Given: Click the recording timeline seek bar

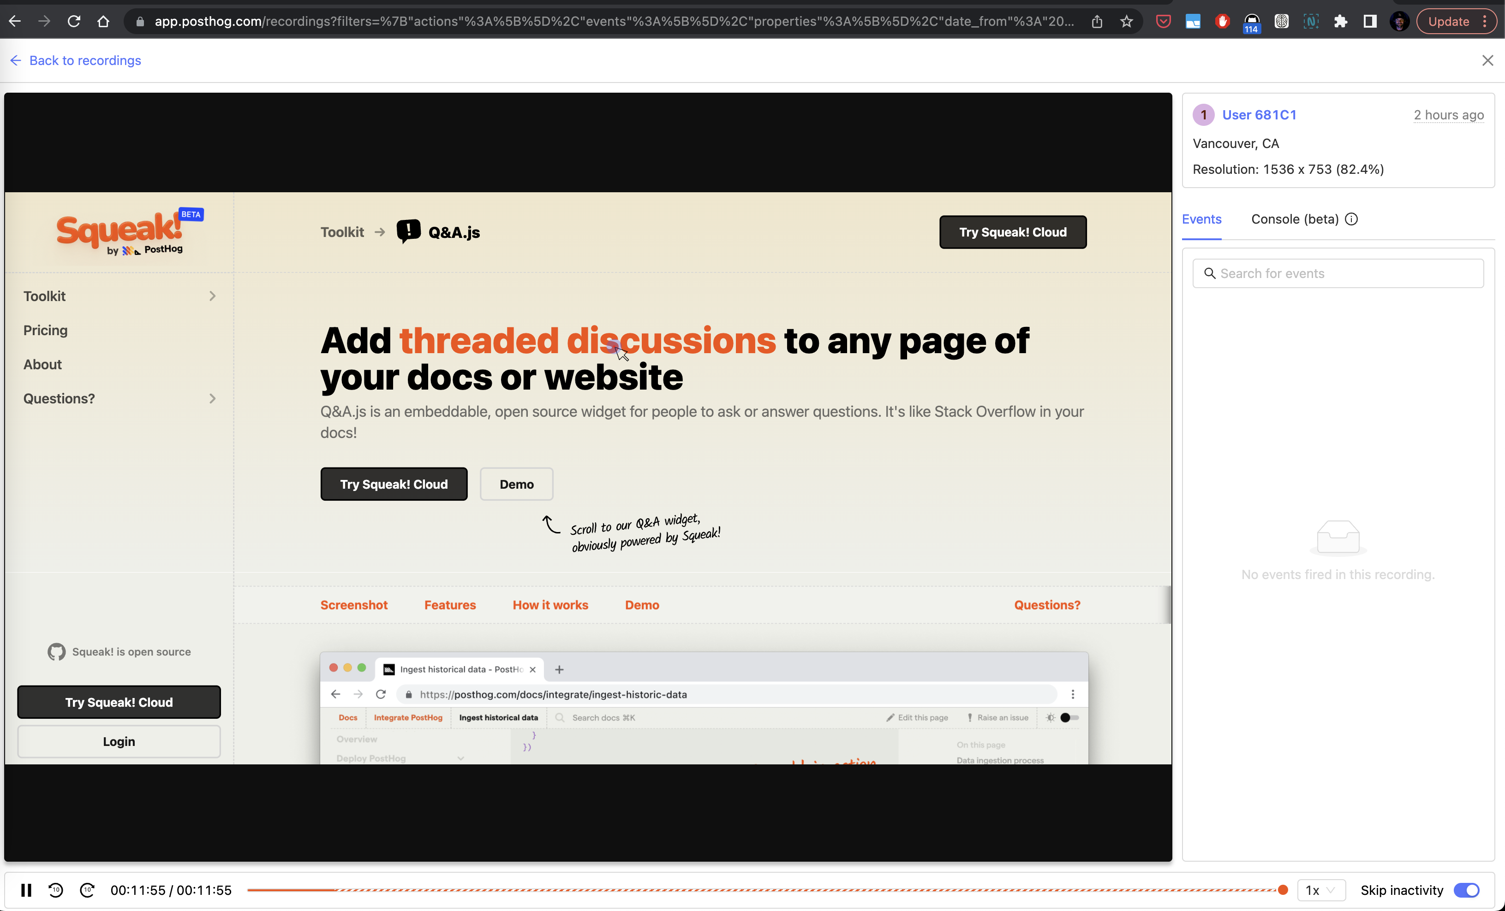Looking at the screenshot, I should point(764,890).
